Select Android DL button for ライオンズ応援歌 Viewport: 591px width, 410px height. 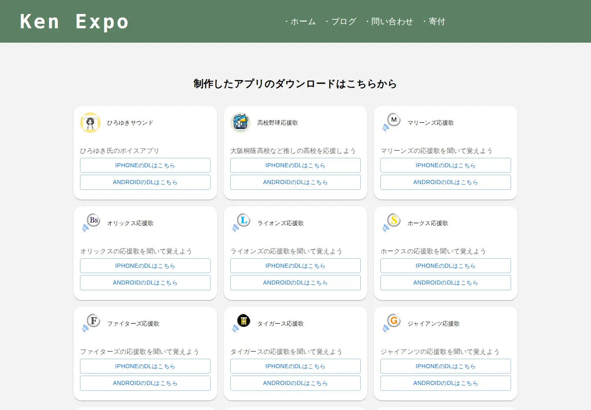coord(295,282)
